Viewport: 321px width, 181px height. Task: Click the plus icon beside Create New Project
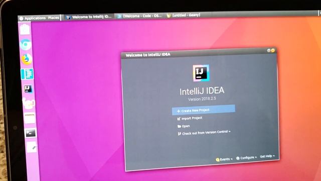(x=179, y=111)
